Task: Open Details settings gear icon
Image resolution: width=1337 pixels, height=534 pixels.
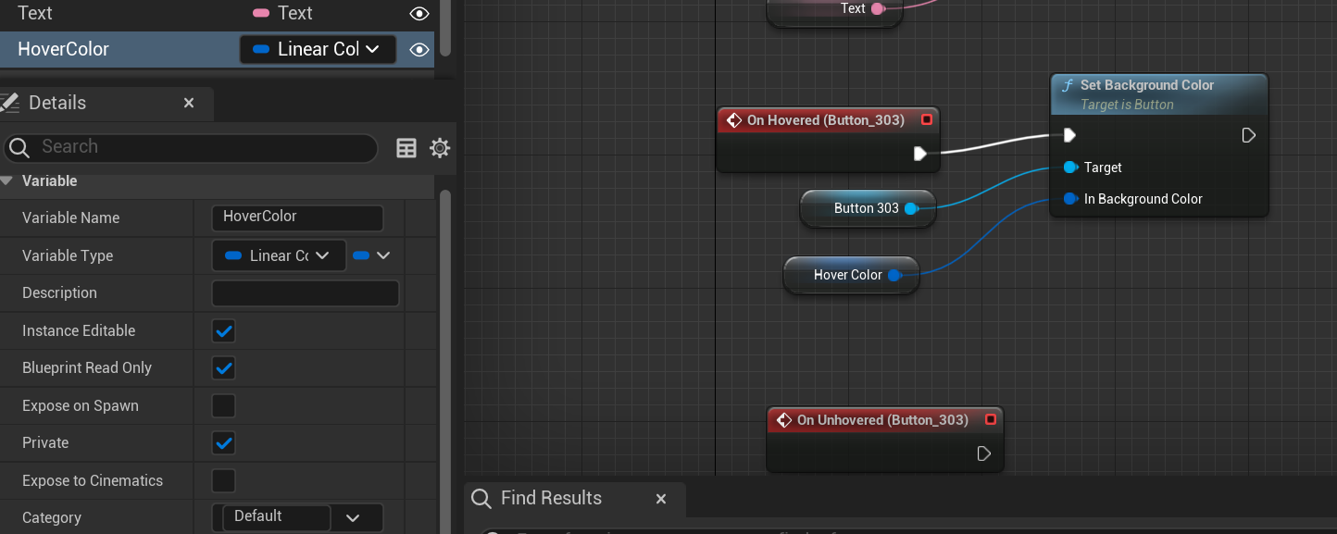Action: pos(440,148)
